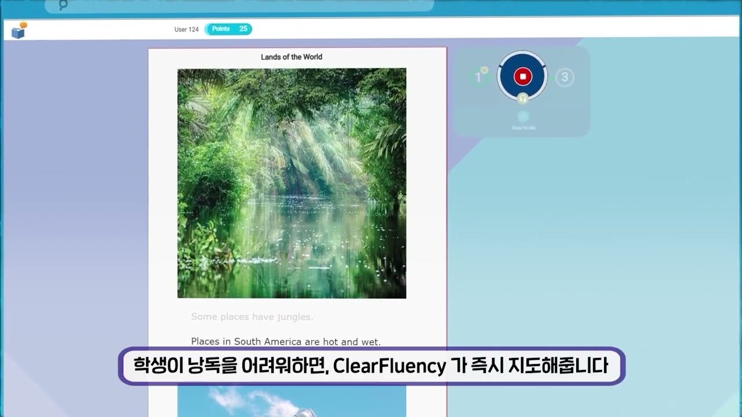Click sentence 'Some places have jungles.'
742x417 pixels.
(252, 317)
